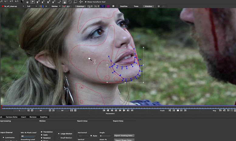This screenshot has width=236, height=141.
Task: Click the zoom timeline to in/out icon
Action: click(x=71, y=110)
